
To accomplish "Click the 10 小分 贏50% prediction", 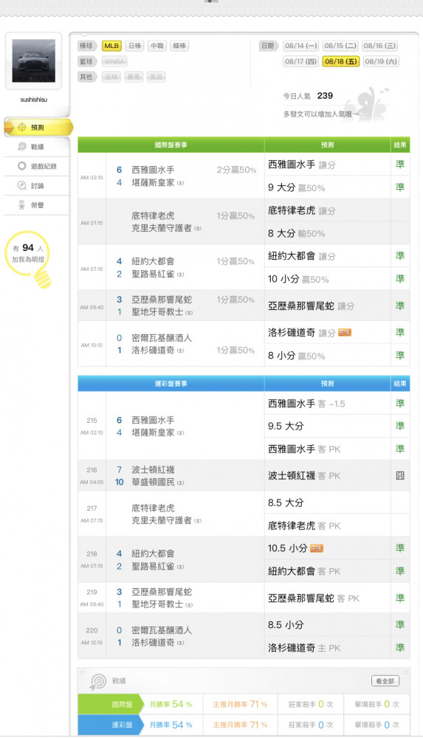I will click(298, 279).
